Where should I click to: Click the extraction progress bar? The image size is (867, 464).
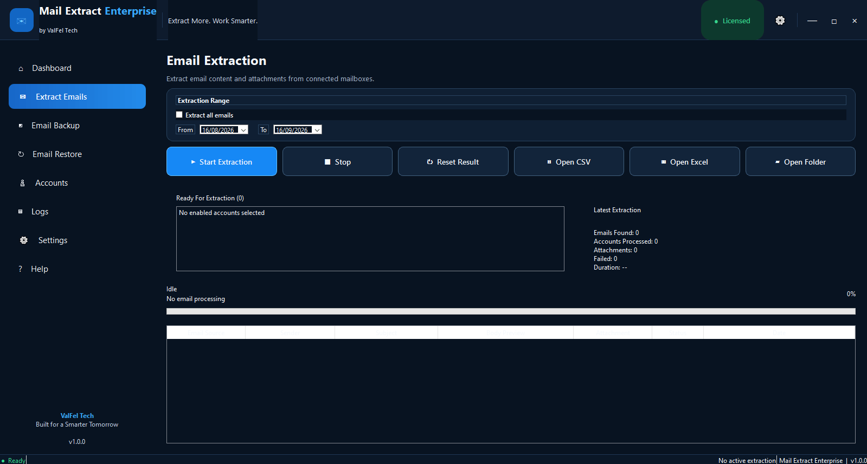(x=511, y=311)
